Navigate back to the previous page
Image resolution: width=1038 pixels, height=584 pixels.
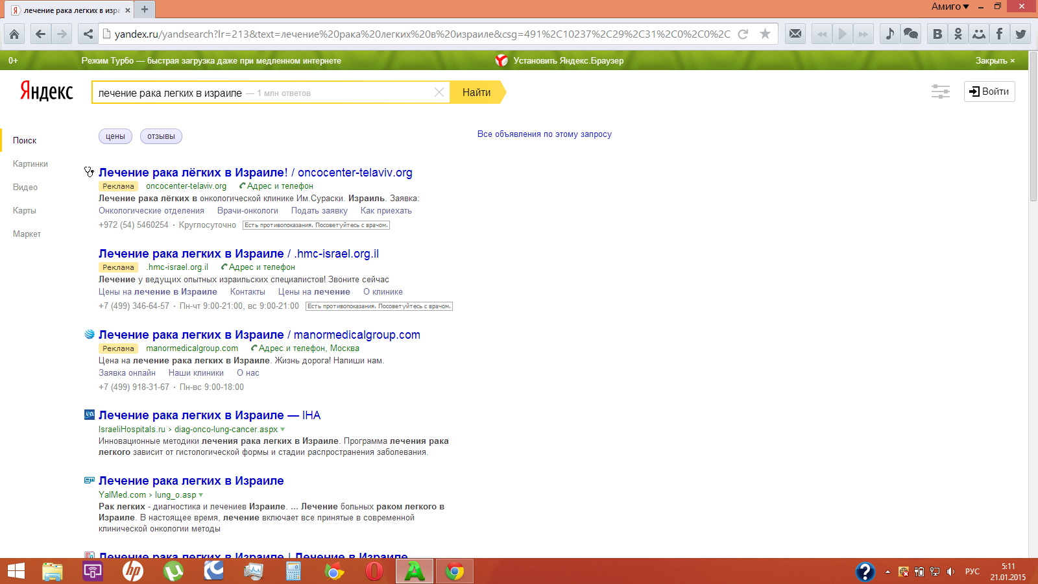click(40, 34)
